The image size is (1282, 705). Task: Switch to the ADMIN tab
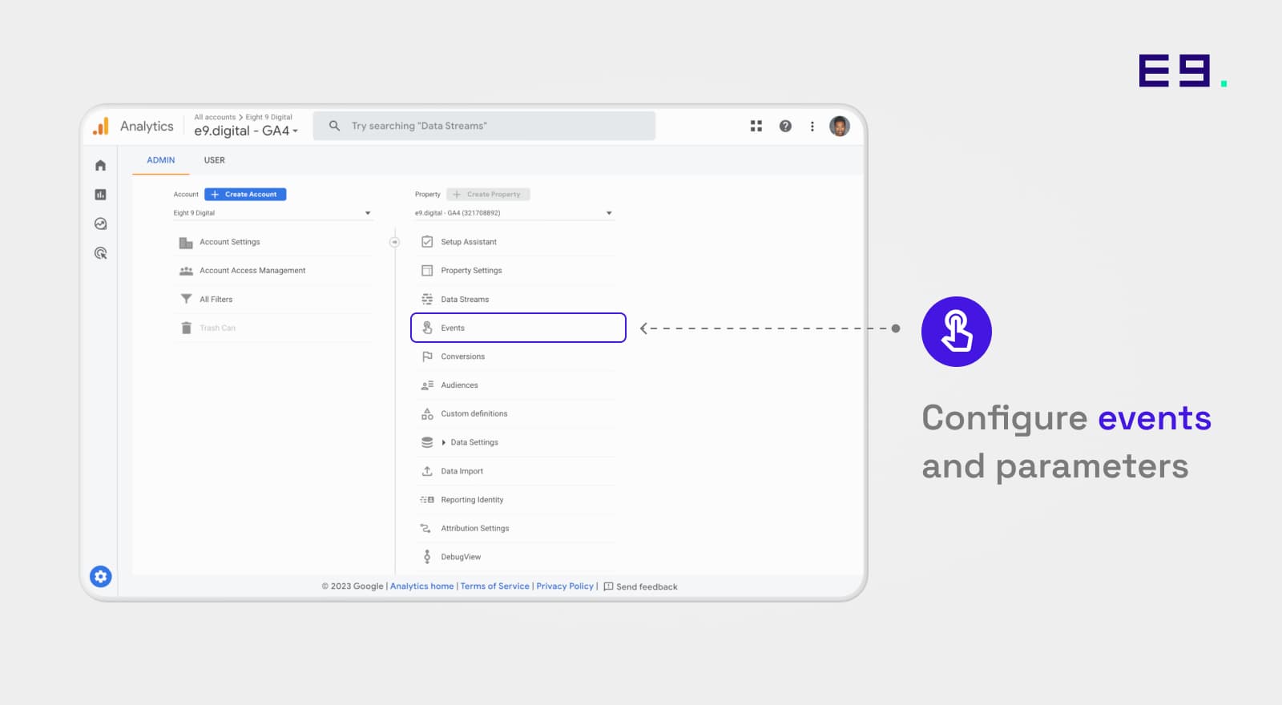(x=161, y=160)
